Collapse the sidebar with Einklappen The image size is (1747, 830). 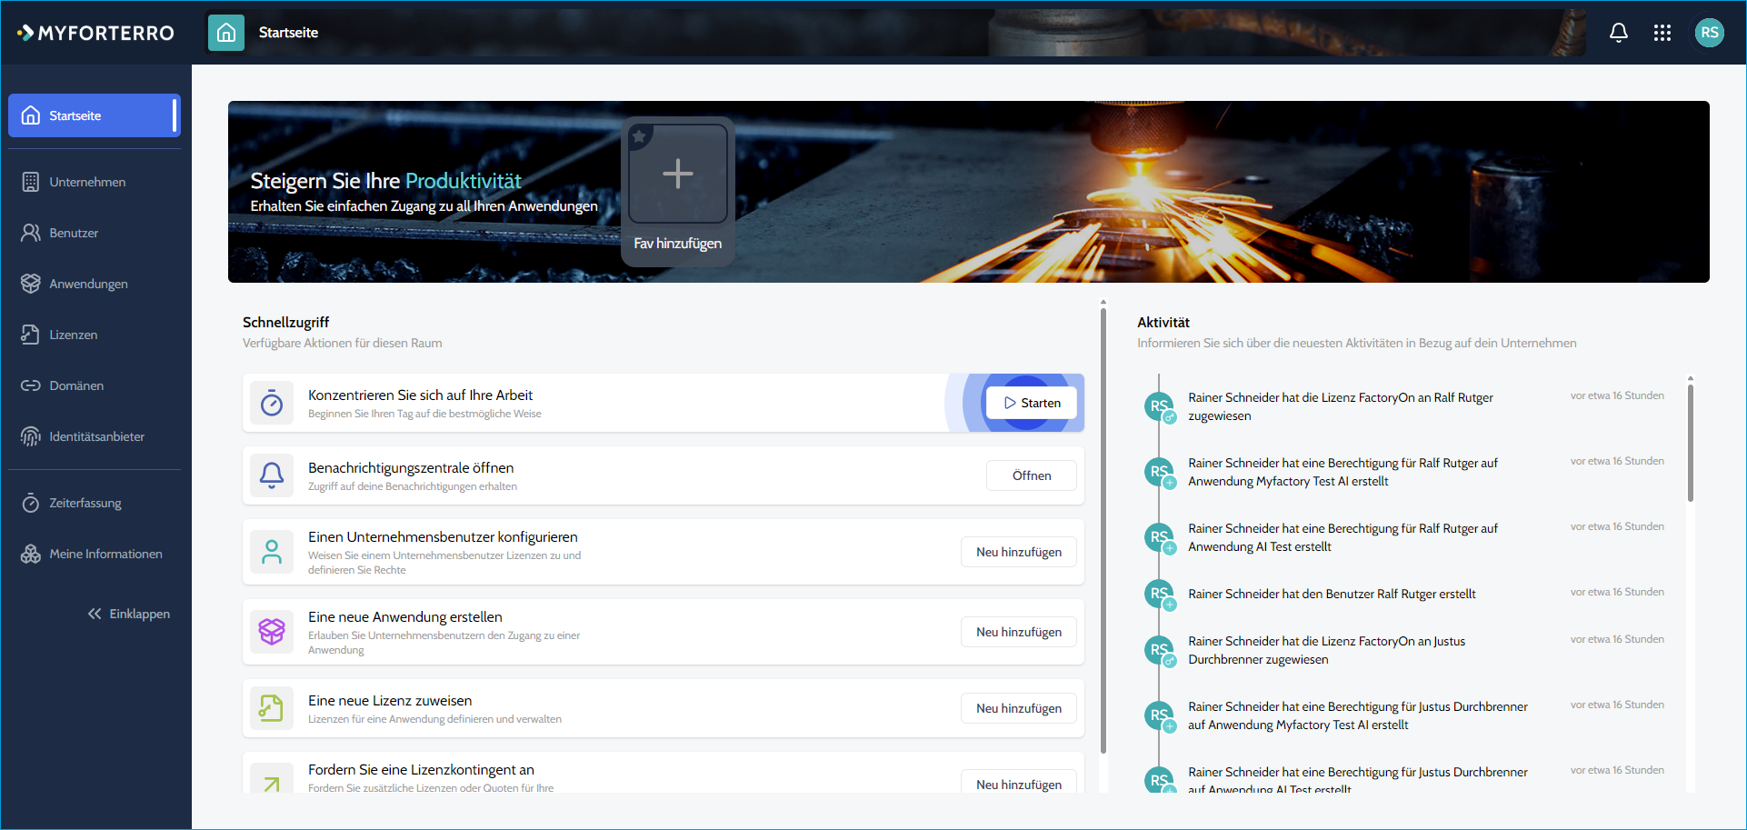(129, 614)
